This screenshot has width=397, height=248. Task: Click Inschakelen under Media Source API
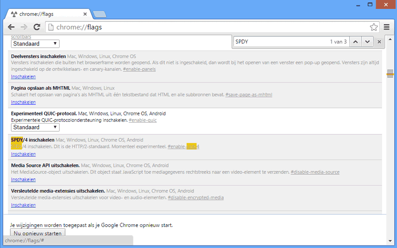pos(23,179)
